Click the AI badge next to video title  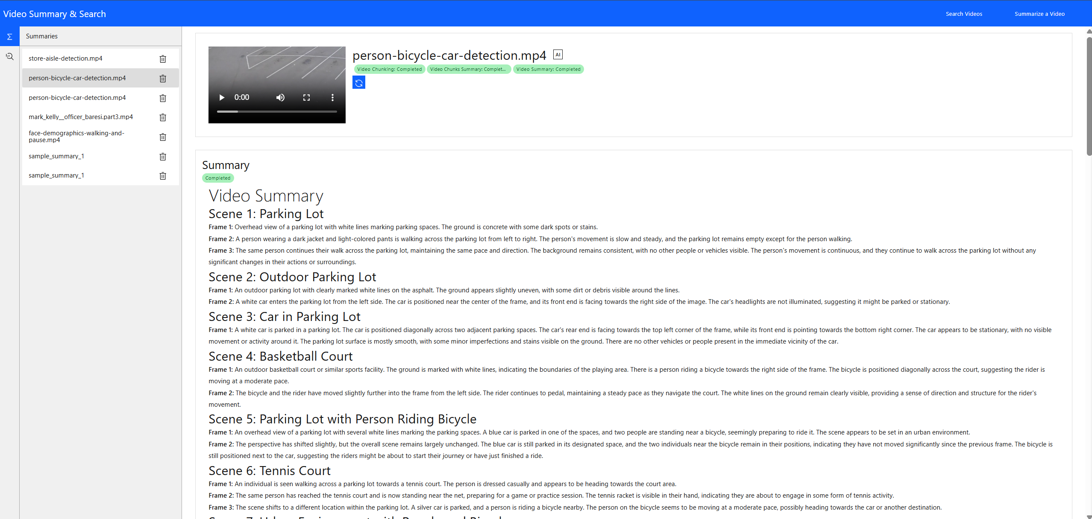tap(558, 54)
